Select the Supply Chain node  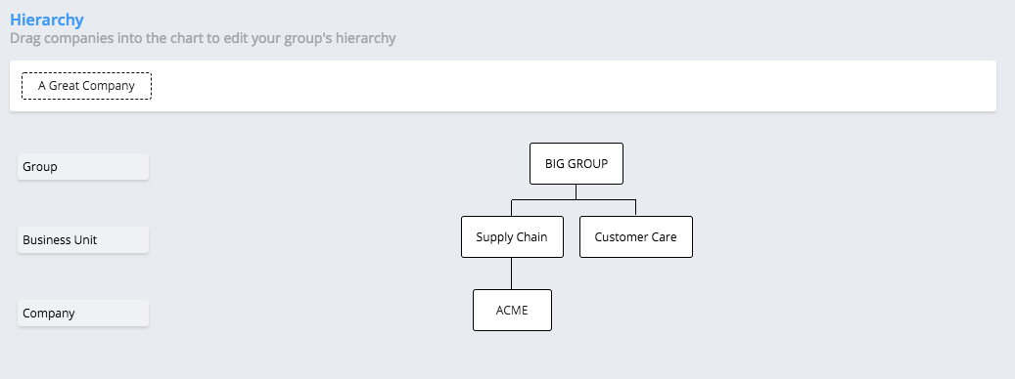[512, 237]
